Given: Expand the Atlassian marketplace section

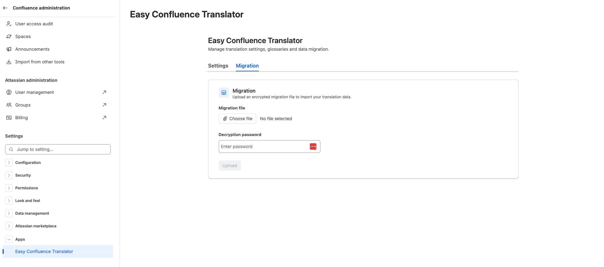Looking at the screenshot, I should [x=9, y=226].
